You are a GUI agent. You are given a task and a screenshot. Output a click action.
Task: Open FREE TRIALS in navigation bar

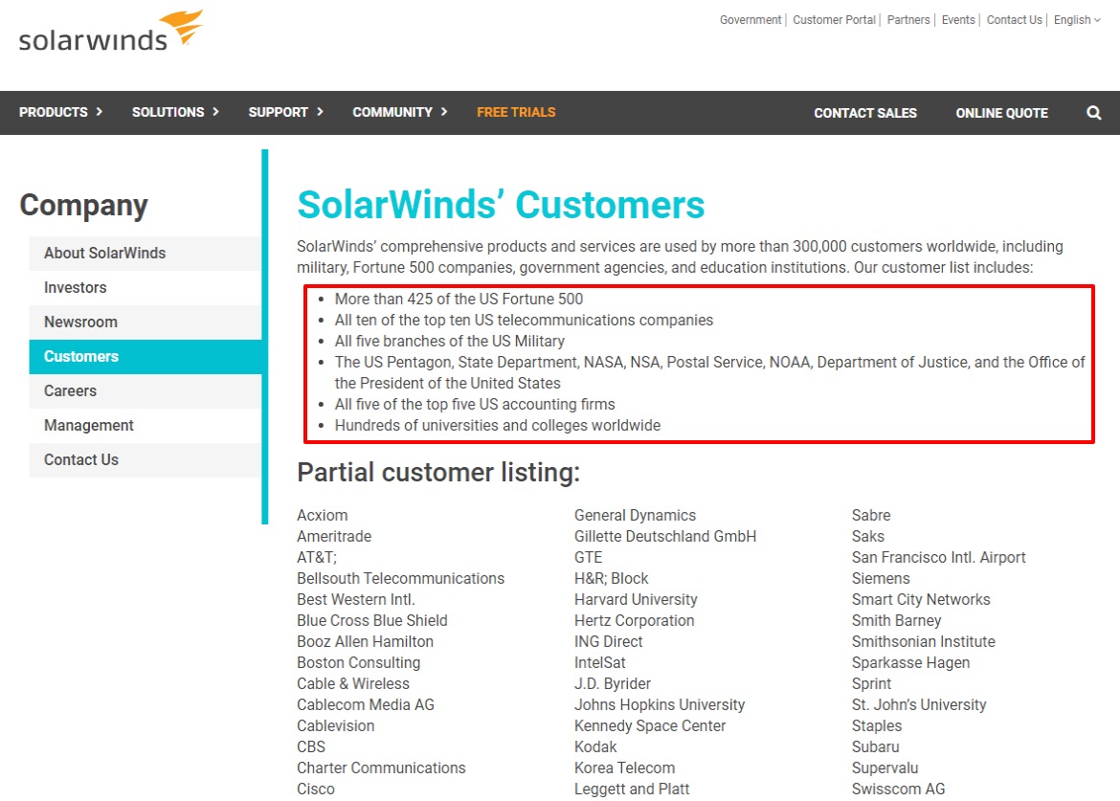(516, 112)
